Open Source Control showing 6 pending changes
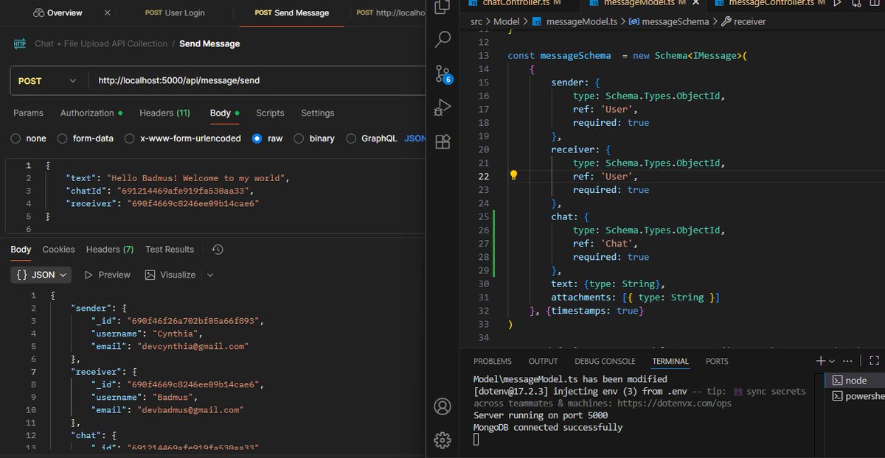This screenshot has height=458, width=885. (442, 73)
